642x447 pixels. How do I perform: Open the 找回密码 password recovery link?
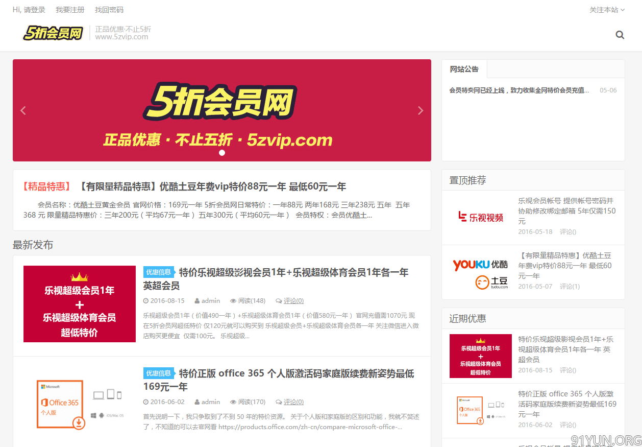pyautogui.click(x=109, y=10)
